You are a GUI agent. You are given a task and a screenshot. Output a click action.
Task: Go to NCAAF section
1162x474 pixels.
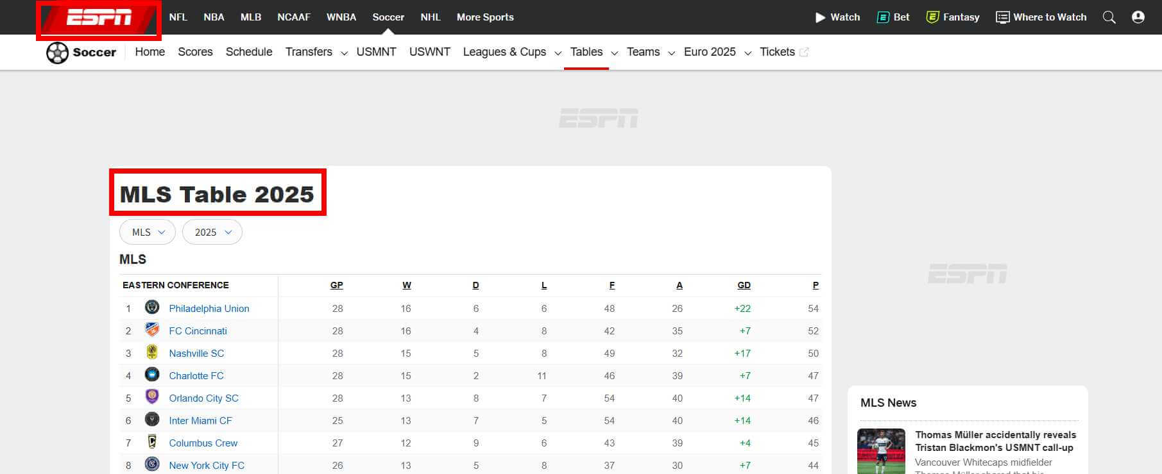(x=294, y=17)
